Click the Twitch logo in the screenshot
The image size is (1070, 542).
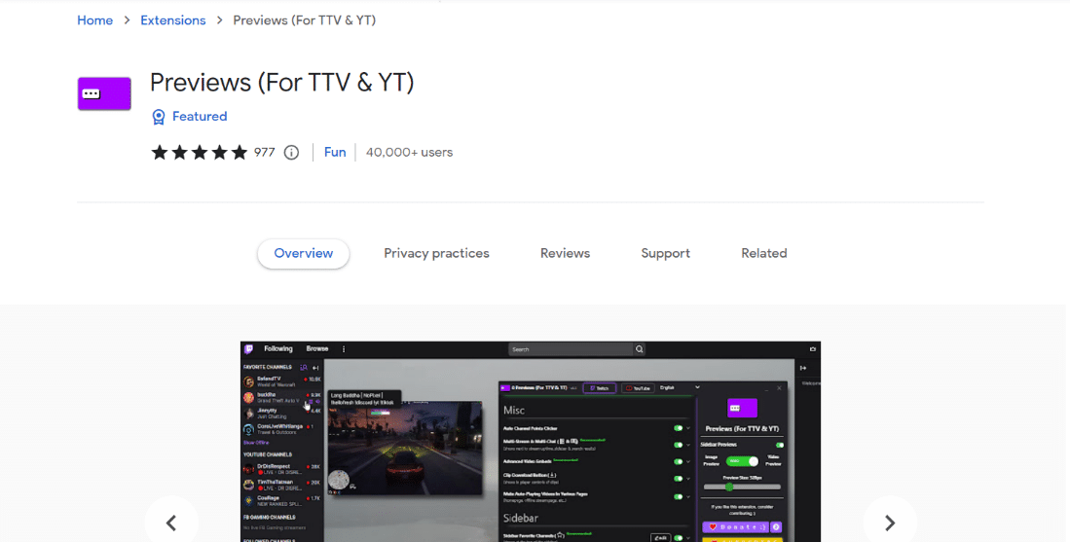click(x=249, y=349)
